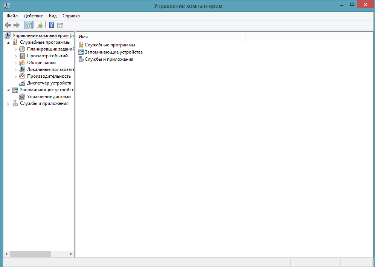Click the Back arrow toolbar button
This screenshot has height=267, width=375.
8,25
